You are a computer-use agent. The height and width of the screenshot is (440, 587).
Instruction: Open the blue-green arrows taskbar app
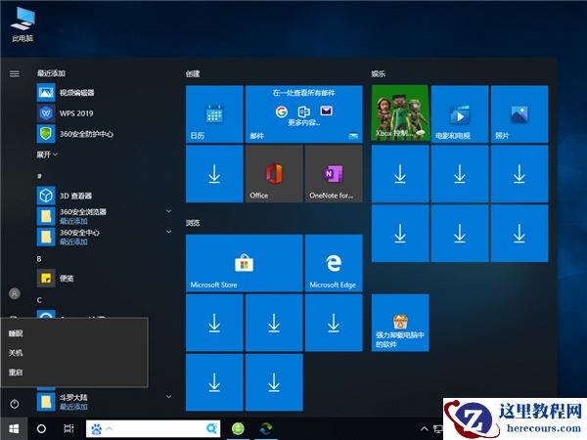click(x=266, y=429)
